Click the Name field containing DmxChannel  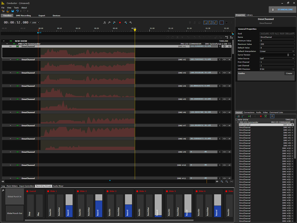277,37
